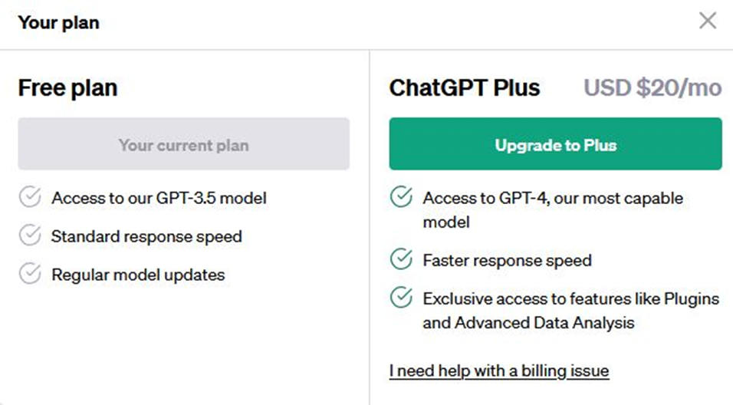Open the billing issue help link
Image resolution: width=733 pixels, height=405 pixels.
point(499,370)
